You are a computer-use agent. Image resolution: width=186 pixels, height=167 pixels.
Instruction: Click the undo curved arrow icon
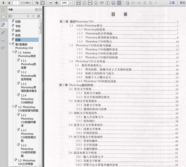(x=133, y=3)
